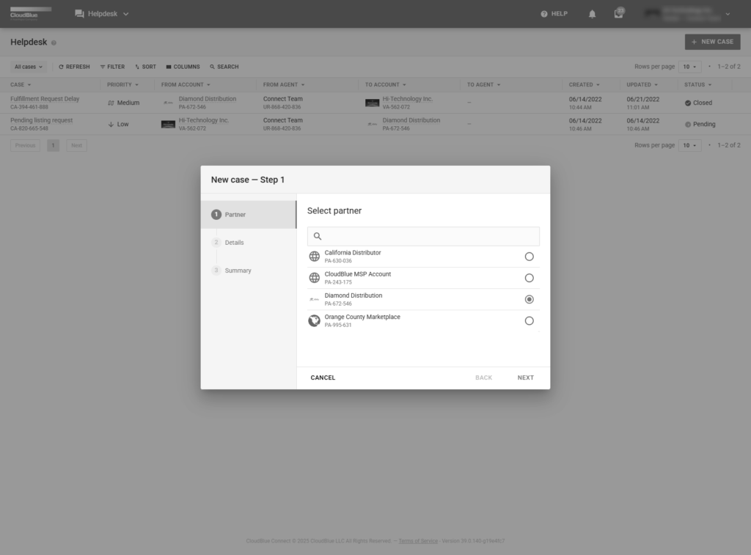
Task: Click the partner search input field
Action: tap(429, 236)
